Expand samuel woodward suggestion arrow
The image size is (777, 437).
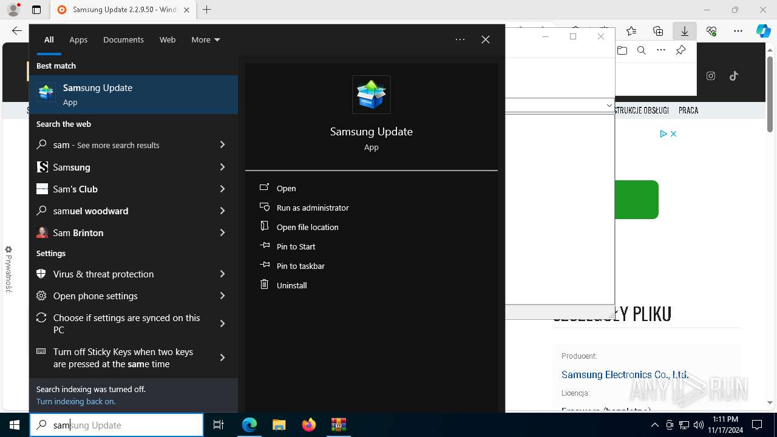[x=222, y=211]
